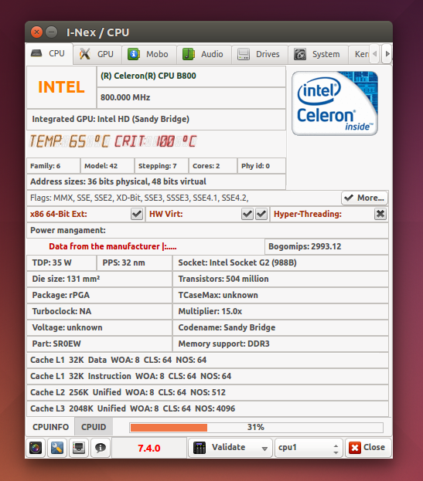The height and width of the screenshot is (481, 423).
Task: Click the Package: rPGA cell
Action: click(99, 296)
